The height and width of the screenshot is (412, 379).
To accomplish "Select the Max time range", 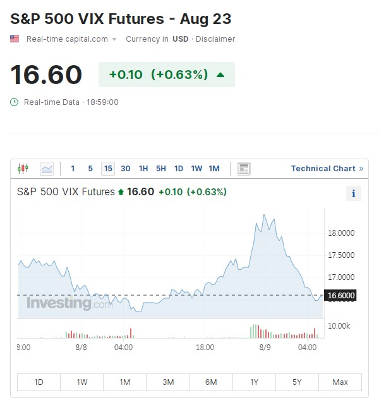I will (x=340, y=382).
